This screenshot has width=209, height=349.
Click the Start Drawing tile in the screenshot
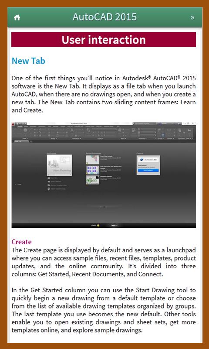point(59,165)
